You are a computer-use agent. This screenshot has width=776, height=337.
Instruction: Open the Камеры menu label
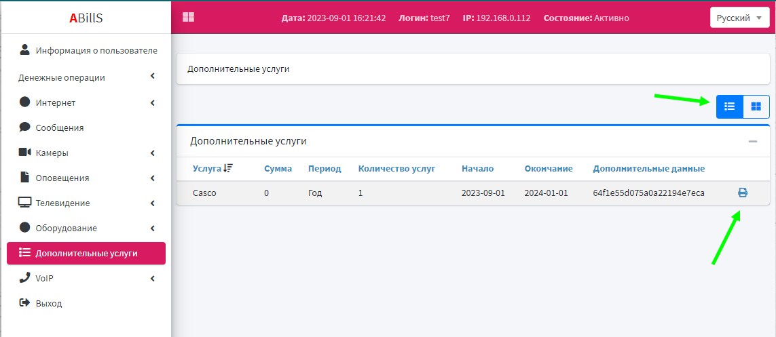[52, 153]
